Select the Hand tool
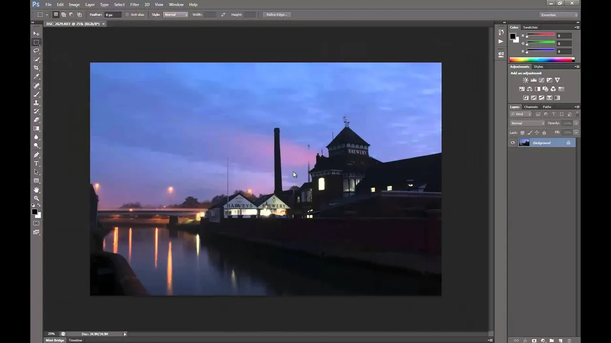The image size is (611, 343). click(x=36, y=190)
